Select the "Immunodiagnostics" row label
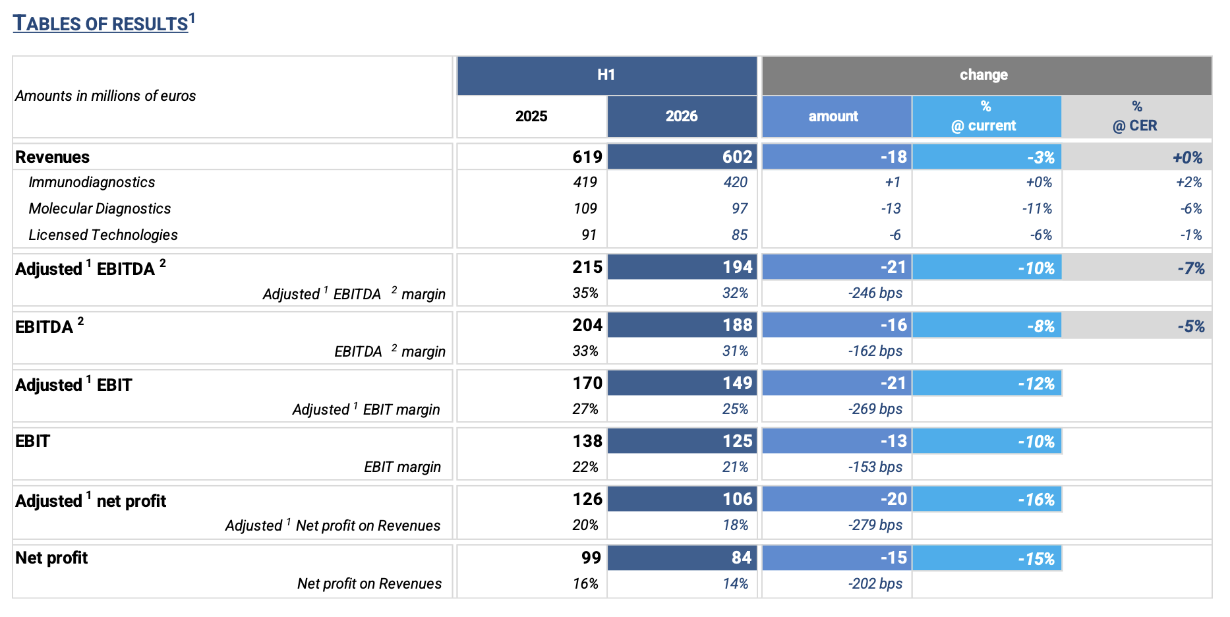The image size is (1230, 617). click(x=92, y=183)
